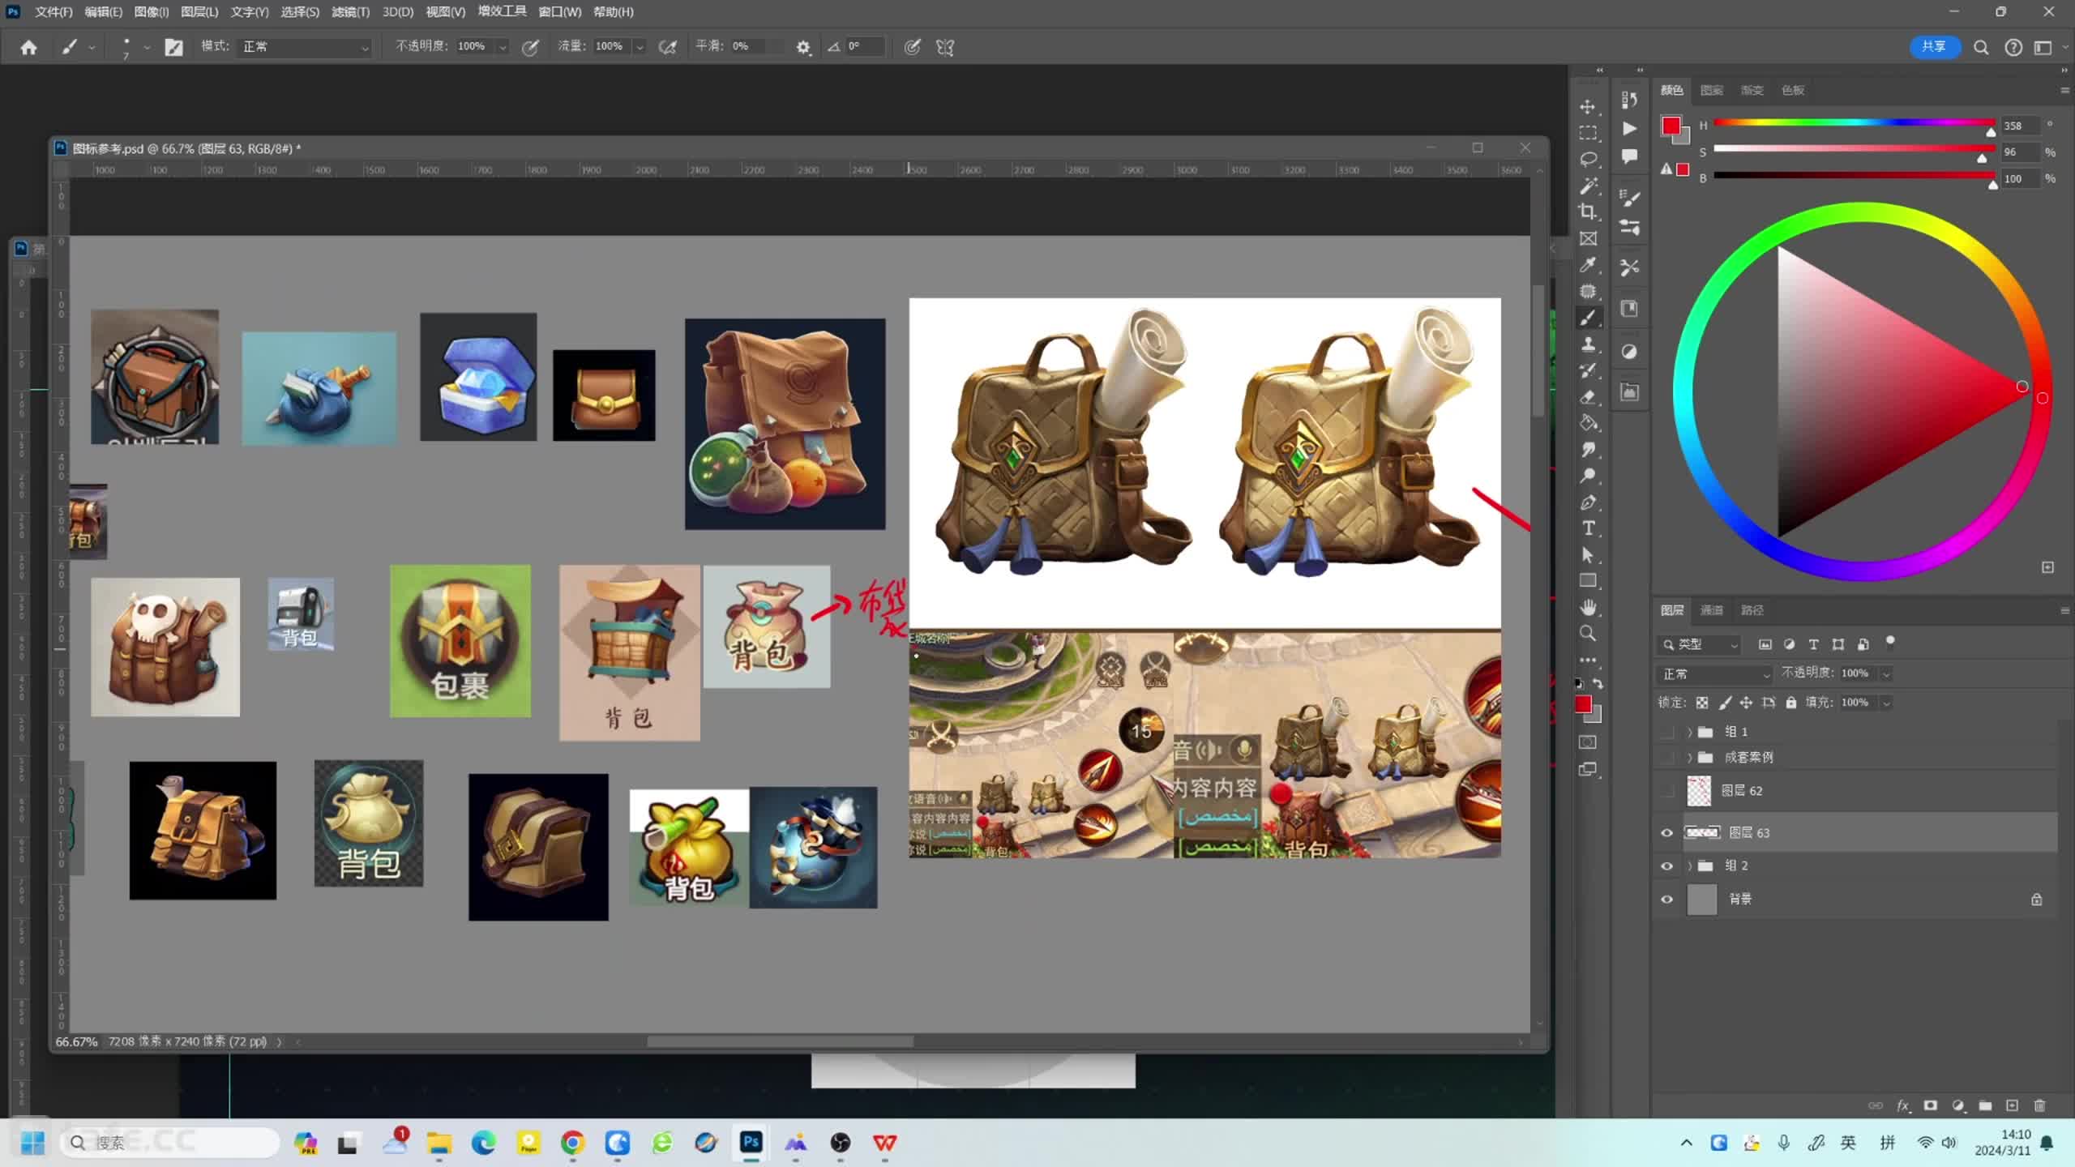Screen dimensions: 2075x1167
Task: Click the Actions play icon
Action: click(1629, 129)
